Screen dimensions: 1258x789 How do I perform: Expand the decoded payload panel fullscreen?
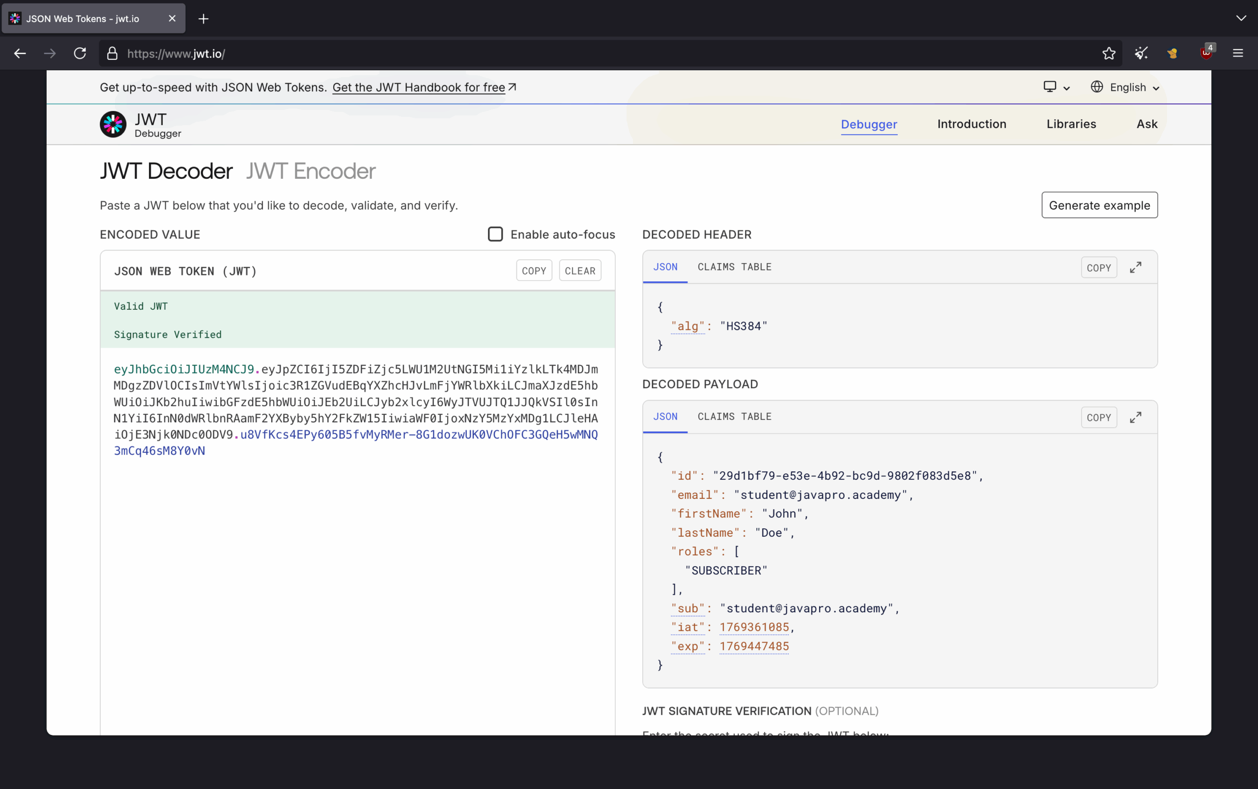pos(1136,417)
